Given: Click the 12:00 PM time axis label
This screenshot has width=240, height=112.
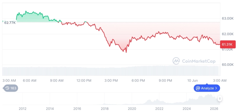Looking at the screenshot, I should (84, 81).
